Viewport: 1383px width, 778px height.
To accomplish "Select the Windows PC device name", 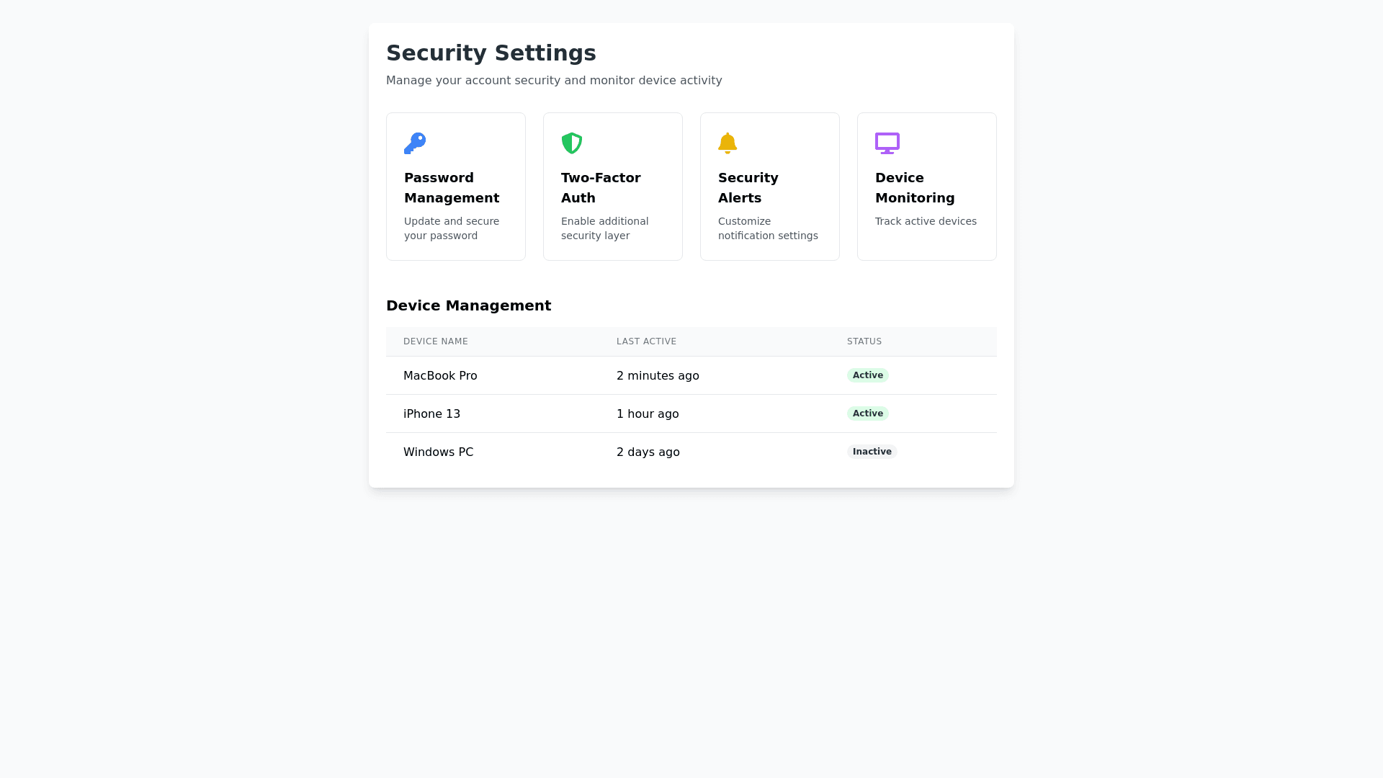I will click(438, 452).
